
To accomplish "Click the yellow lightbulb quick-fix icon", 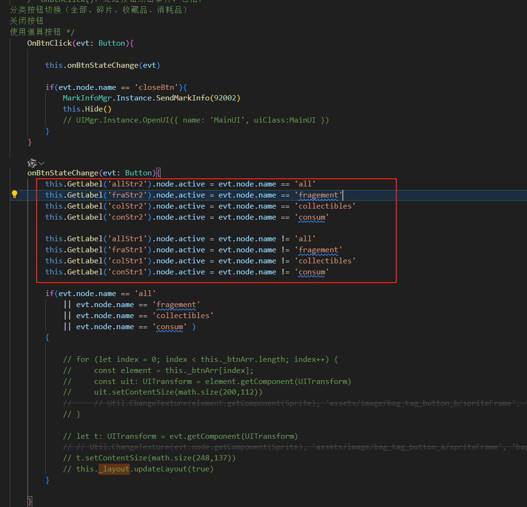I will (x=14, y=195).
